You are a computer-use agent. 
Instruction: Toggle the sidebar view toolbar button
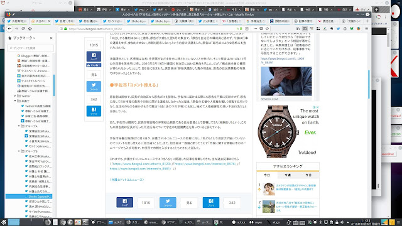click(x=305, y=29)
